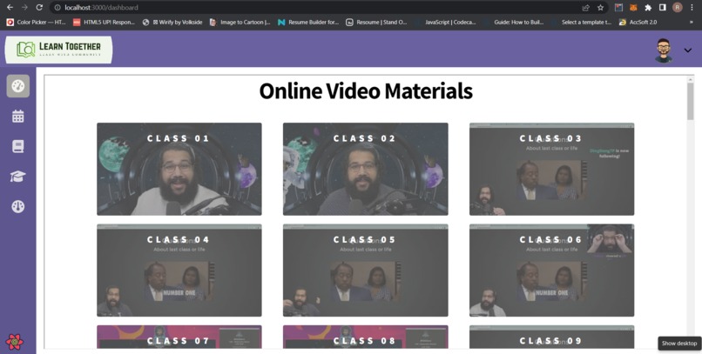Open the HTML5 UPI Respon... bookmark
This screenshot has height=354, width=702.
pyautogui.click(x=104, y=22)
